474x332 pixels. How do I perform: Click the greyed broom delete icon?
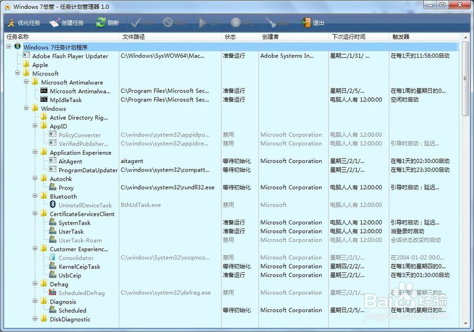pos(270,23)
